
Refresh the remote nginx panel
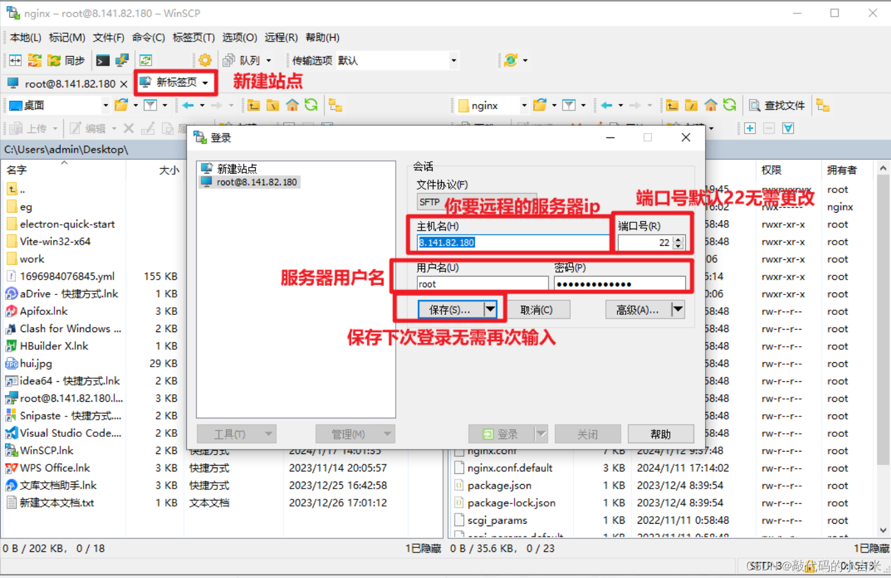(x=729, y=105)
